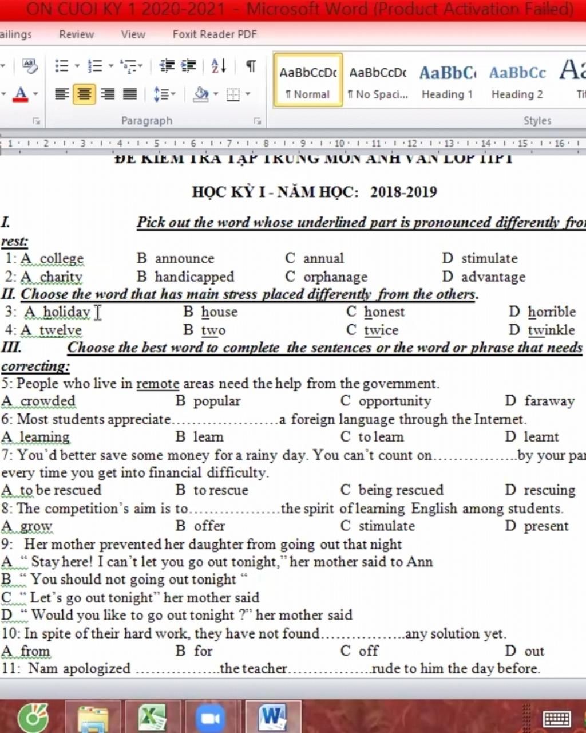This screenshot has height=733, width=586.
Task: Click answer "being rescued" in question 7
Action: pyautogui.click(x=401, y=490)
